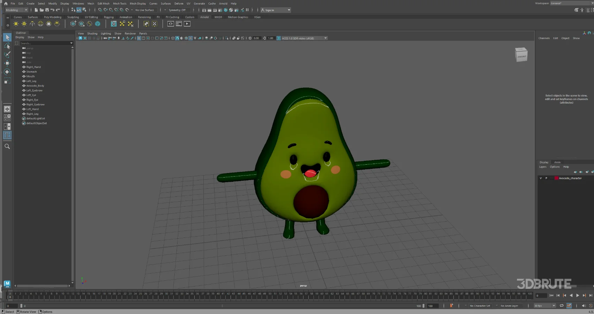Create Arnold mesh light from shelf

24,24
